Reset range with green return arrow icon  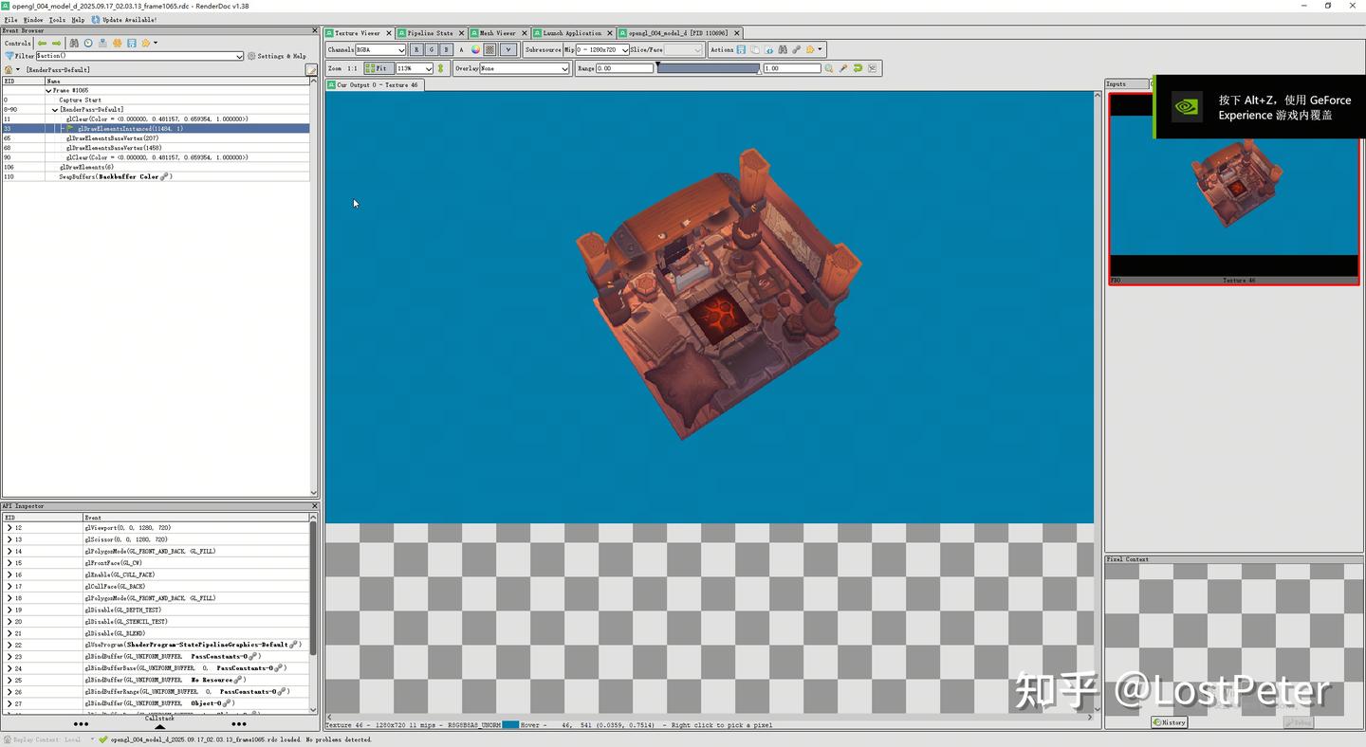[858, 68]
